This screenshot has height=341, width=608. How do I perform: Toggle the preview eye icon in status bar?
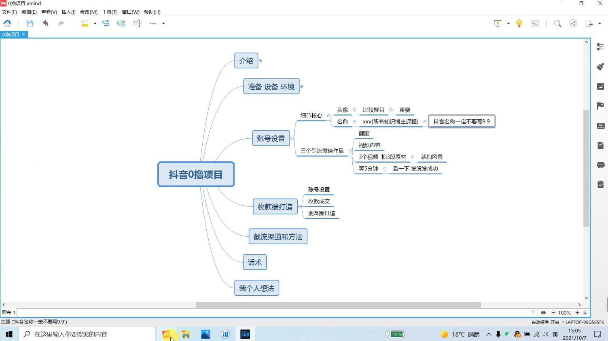pyautogui.click(x=543, y=312)
